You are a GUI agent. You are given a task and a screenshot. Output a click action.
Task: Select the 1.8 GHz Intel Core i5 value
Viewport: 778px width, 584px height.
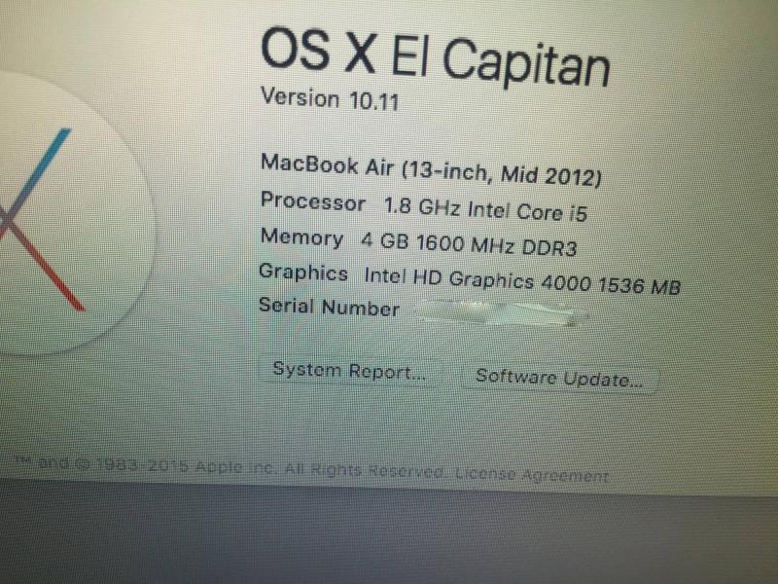point(485,209)
